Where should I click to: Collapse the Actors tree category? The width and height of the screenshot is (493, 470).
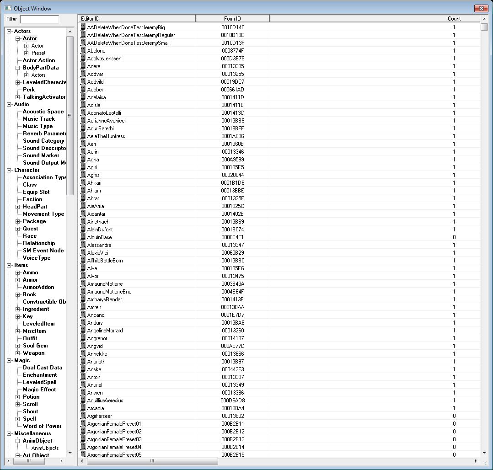[x=9, y=31]
